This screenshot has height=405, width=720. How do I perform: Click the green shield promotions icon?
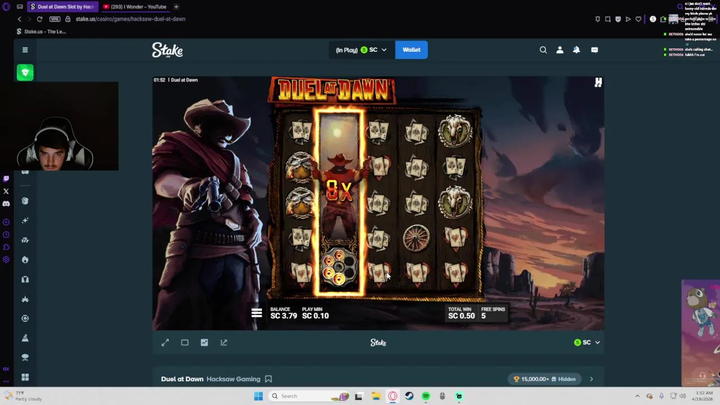(25, 73)
